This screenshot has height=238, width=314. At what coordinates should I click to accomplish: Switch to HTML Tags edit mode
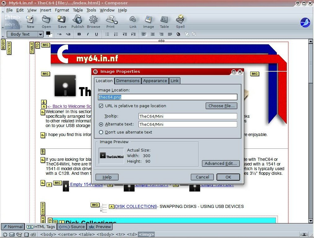coord(41,227)
